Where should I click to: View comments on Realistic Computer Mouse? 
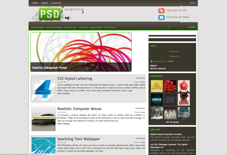tap(140, 108)
